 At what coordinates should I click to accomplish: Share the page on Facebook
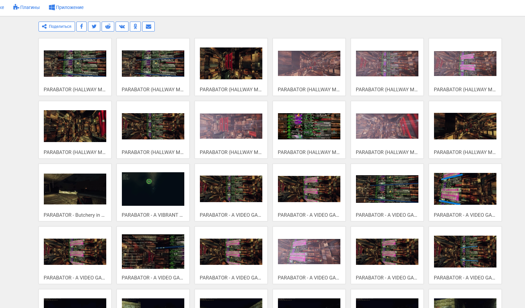(x=81, y=27)
